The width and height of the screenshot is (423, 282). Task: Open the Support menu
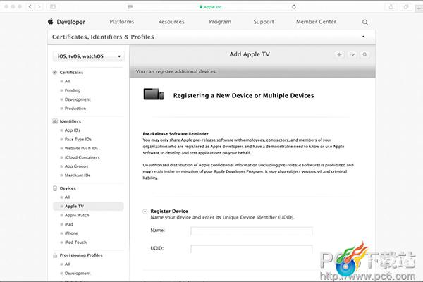(264, 22)
